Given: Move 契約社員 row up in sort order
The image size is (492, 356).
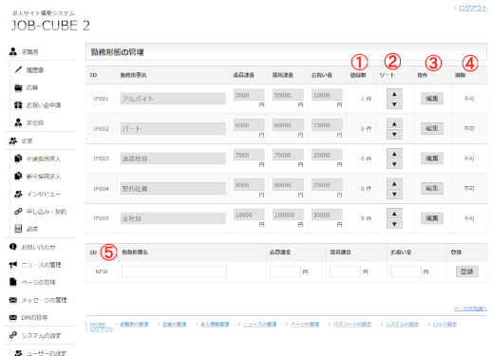Looking at the screenshot, I should point(394,183).
